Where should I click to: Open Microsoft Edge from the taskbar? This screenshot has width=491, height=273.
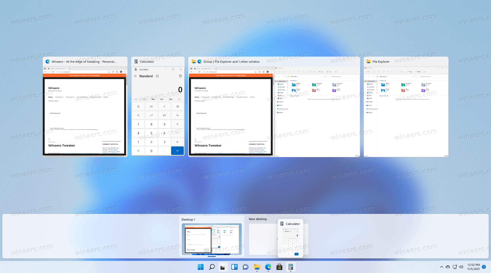(268, 267)
